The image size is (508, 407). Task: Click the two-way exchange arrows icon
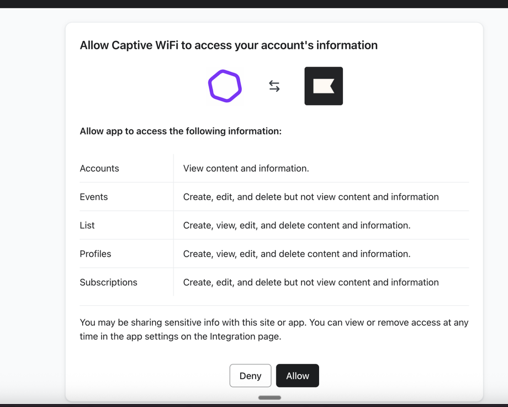coord(274,86)
